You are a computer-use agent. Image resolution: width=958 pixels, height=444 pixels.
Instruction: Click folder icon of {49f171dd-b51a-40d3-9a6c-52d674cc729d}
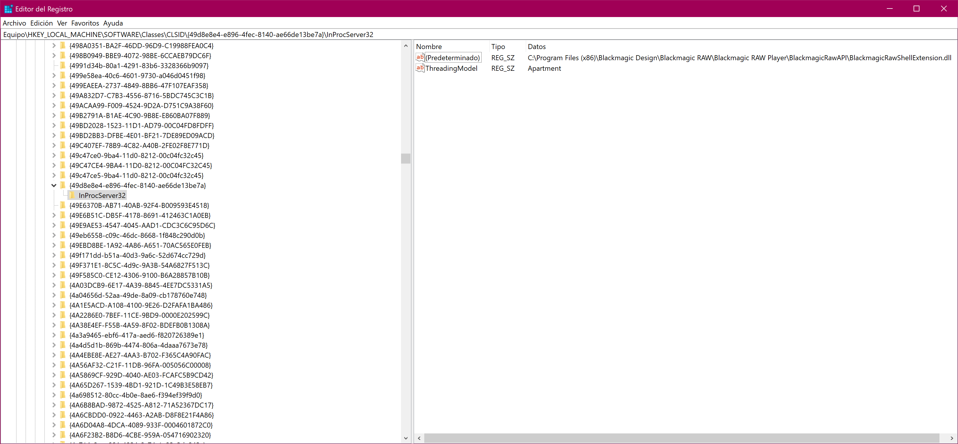point(63,255)
